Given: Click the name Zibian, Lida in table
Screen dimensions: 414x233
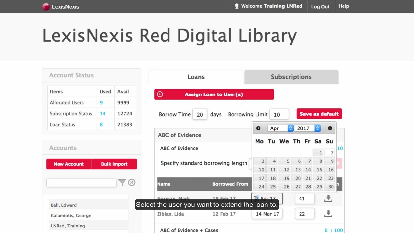Looking at the screenshot, I should [x=170, y=214].
